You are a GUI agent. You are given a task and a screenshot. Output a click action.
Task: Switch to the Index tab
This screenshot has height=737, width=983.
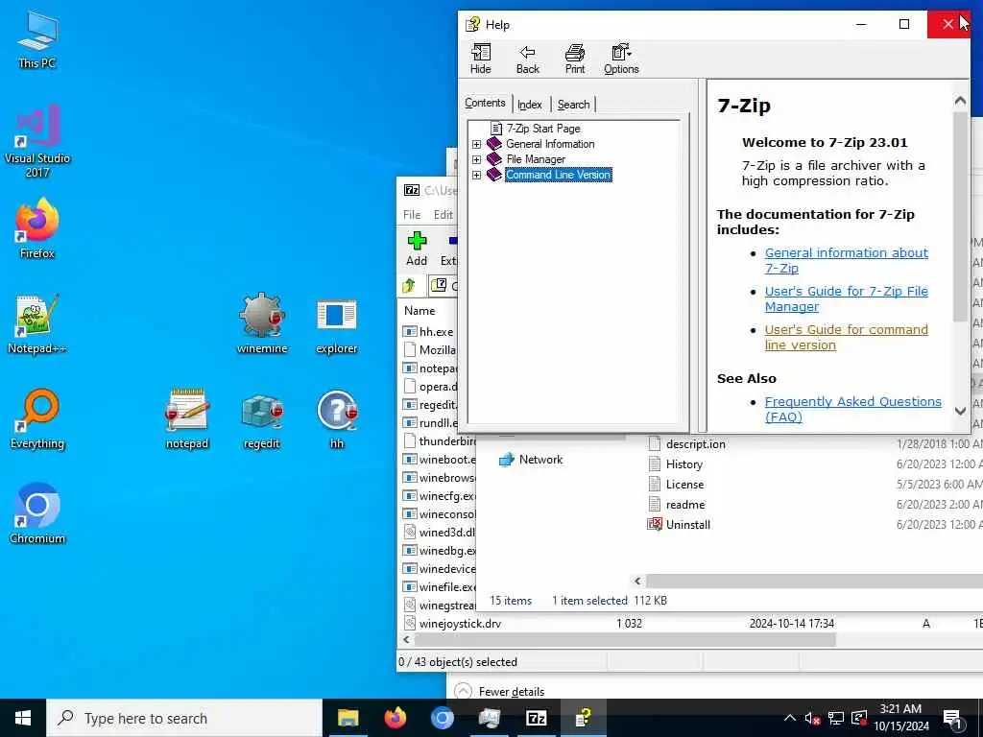pos(530,105)
